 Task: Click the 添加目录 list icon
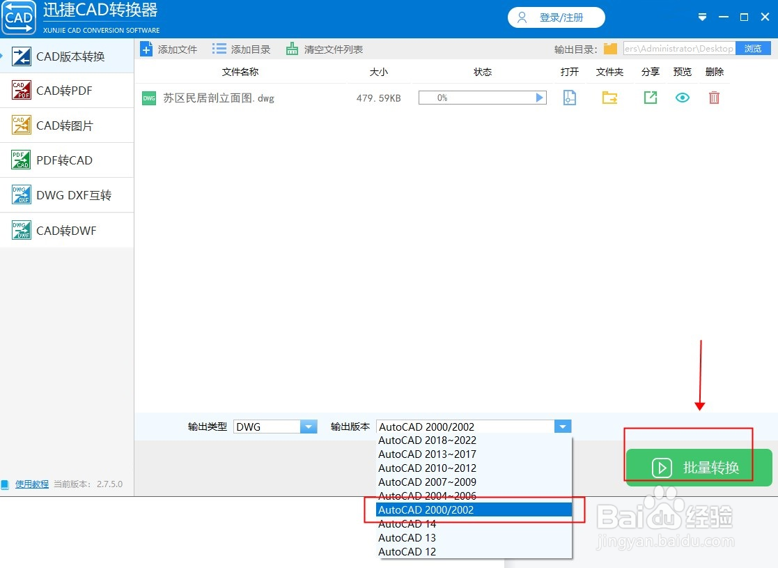[x=219, y=49]
